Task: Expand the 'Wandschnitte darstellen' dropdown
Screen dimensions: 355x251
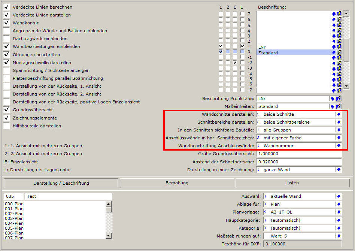Action: pos(339,114)
